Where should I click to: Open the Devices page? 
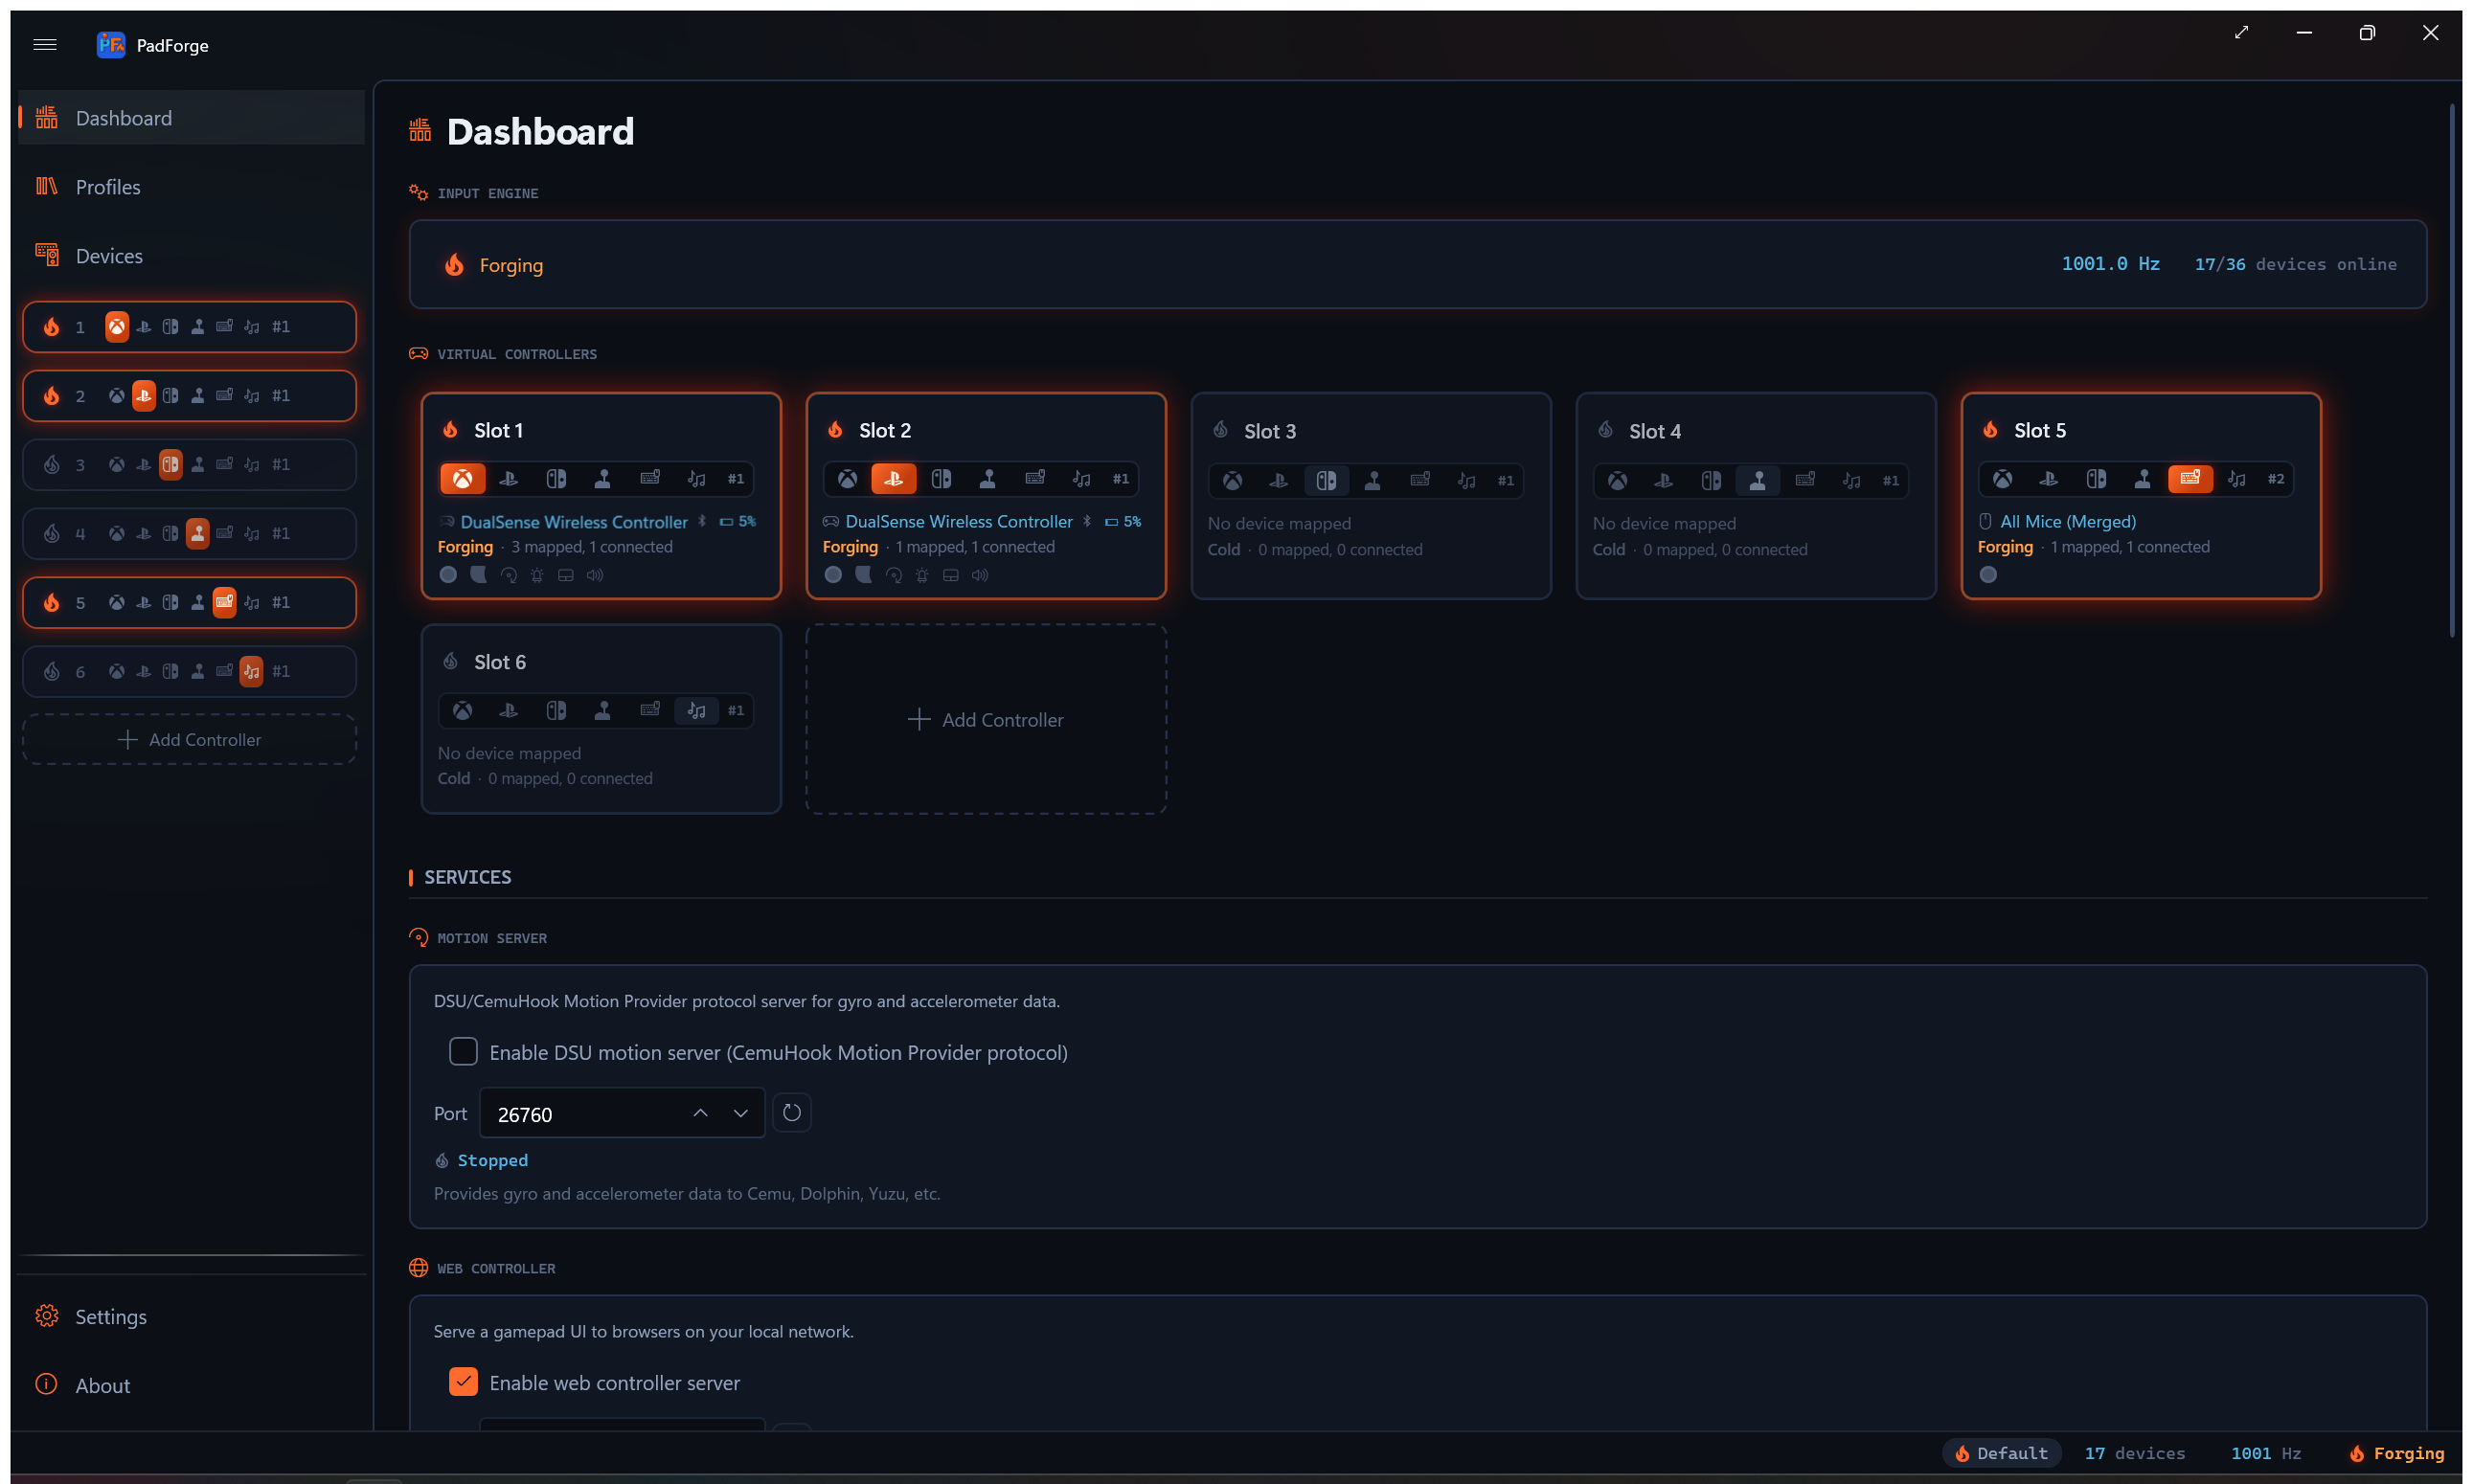click(191, 256)
